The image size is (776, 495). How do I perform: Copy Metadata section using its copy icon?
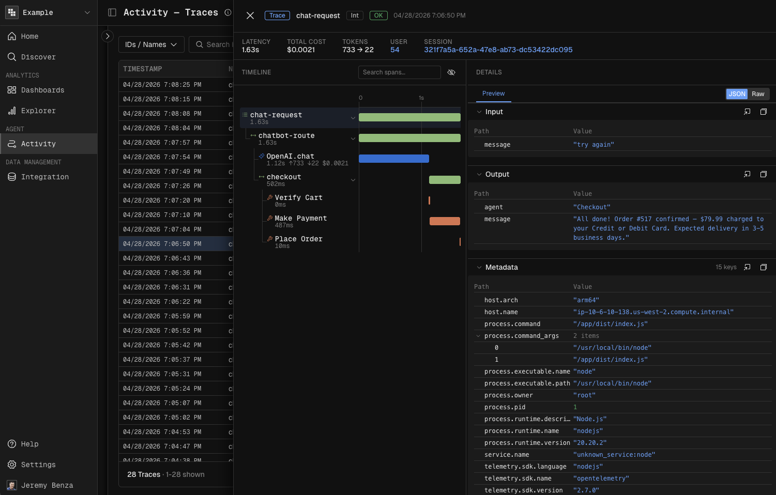pos(763,267)
